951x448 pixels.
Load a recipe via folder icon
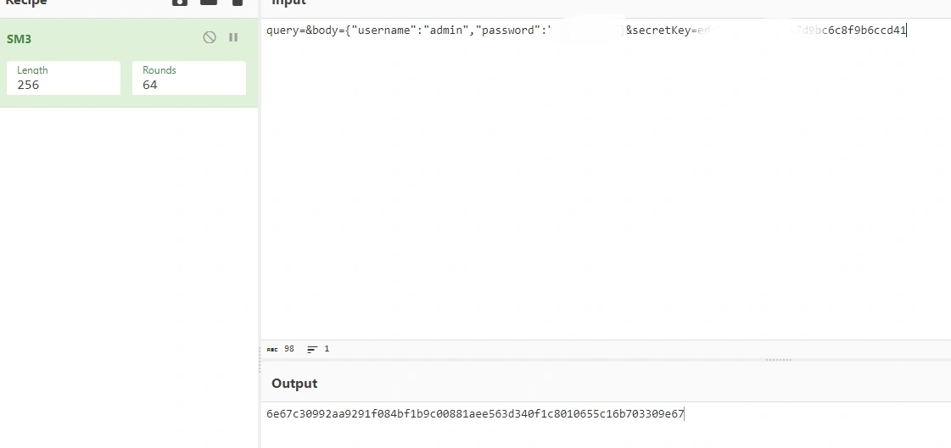(209, 3)
